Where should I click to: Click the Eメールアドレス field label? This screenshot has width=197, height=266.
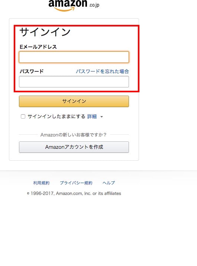[38, 47]
